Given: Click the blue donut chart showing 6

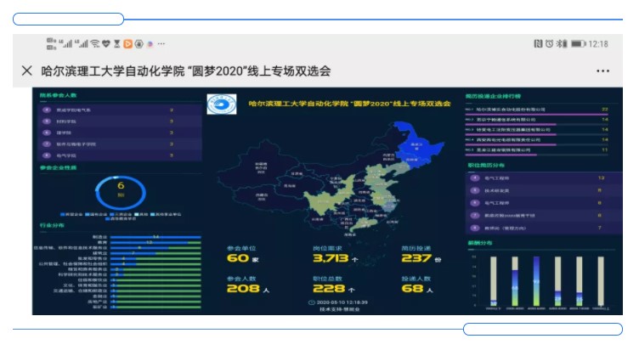Looking at the screenshot, I should tap(121, 189).
